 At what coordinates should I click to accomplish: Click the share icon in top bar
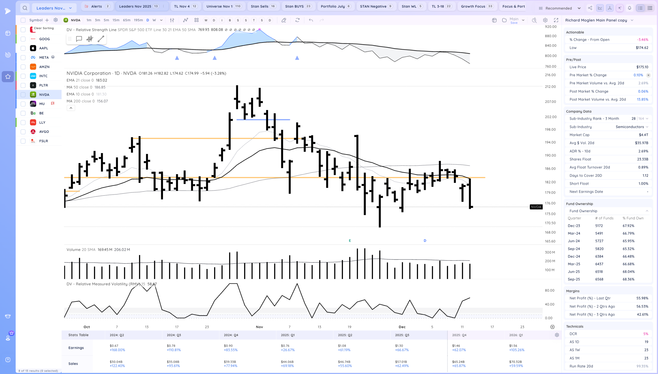(x=590, y=8)
